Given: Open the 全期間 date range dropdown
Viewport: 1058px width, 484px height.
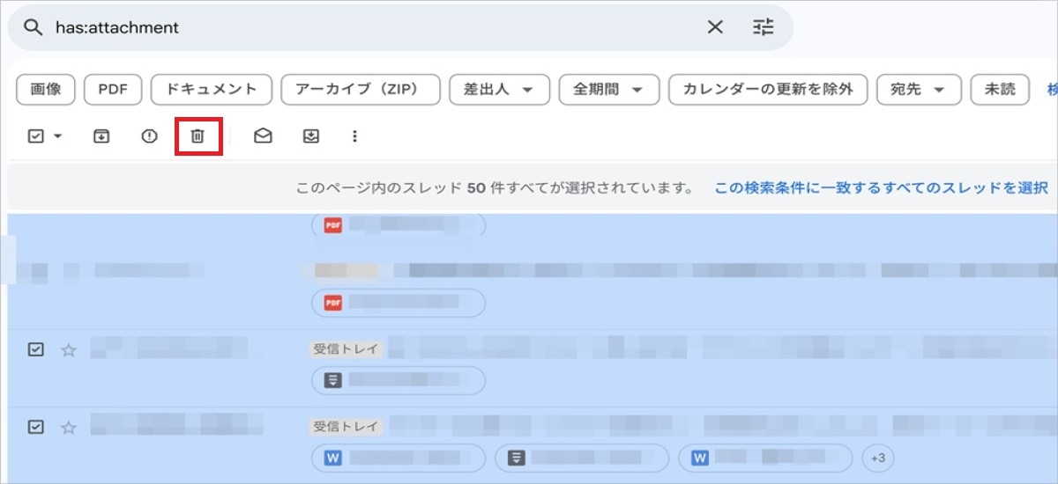Looking at the screenshot, I should (x=608, y=89).
